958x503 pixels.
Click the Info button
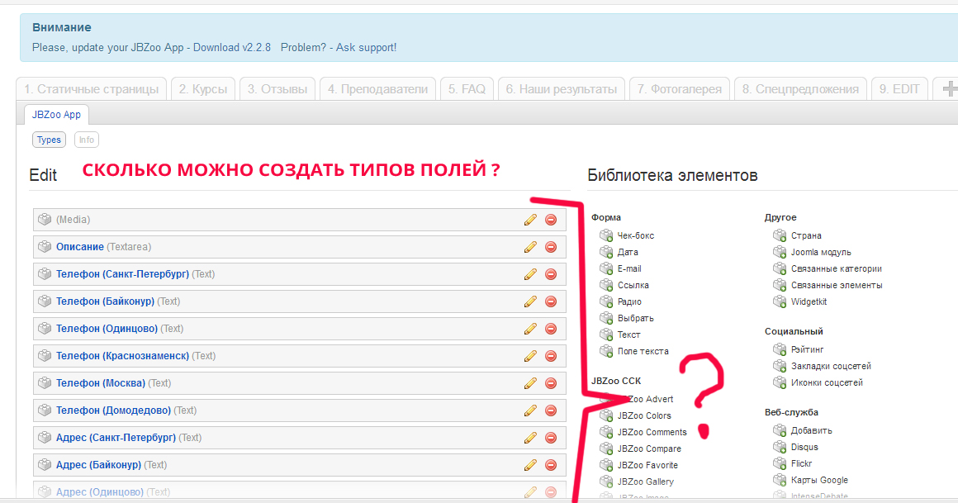coord(86,140)
